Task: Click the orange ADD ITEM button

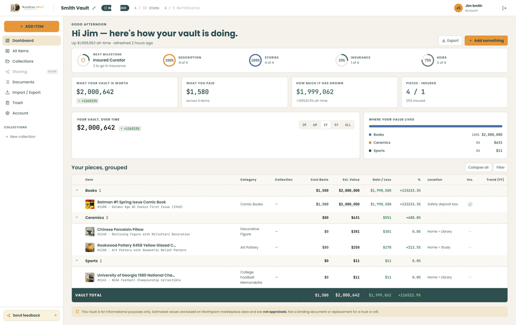Action: 32,26
